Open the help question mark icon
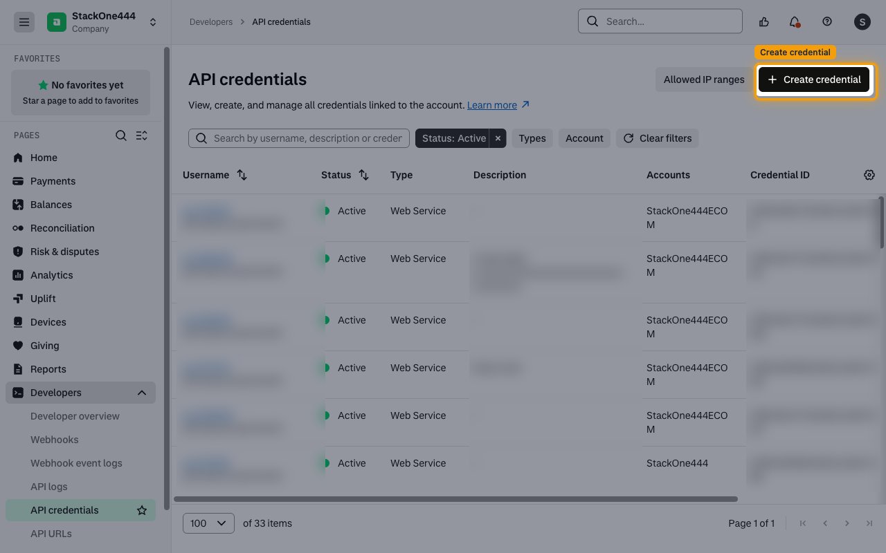Screen dimensions: 886x553 (827, 22)
